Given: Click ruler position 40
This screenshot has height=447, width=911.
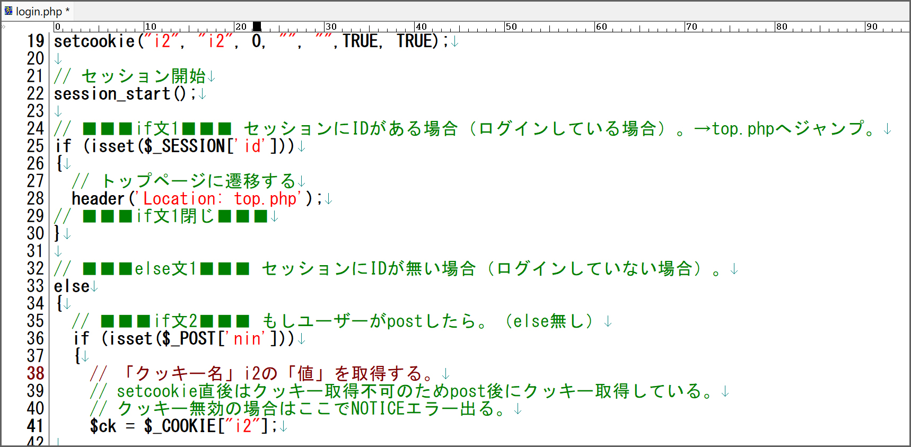Looking at the screenshot, I should (x=421, y=27).
